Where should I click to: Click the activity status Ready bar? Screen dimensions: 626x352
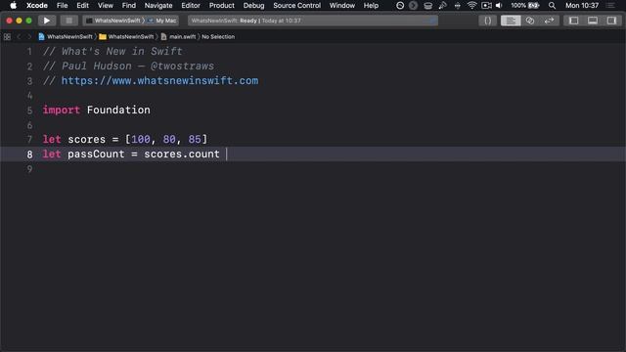pos(313,21)
